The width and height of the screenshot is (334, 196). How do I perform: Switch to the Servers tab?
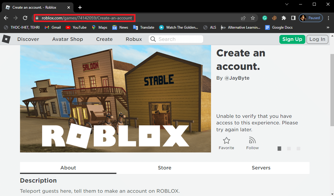261,168
